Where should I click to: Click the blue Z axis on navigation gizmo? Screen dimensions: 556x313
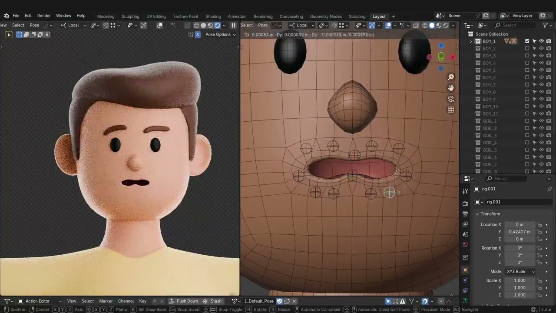pos(441,46)
